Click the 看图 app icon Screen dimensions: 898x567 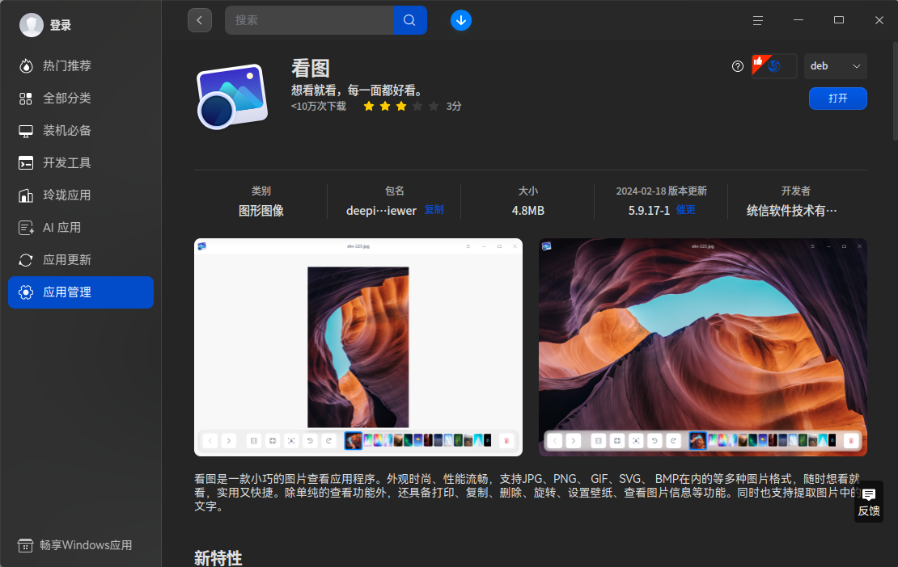[x=232, y=96]
